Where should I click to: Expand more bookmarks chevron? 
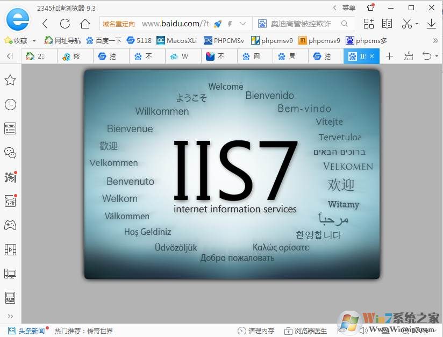click(x=435, y=41)
